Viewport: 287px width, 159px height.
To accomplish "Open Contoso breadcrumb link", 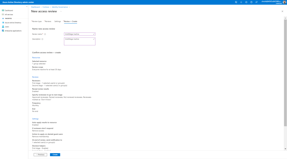I will coord(46,7).
